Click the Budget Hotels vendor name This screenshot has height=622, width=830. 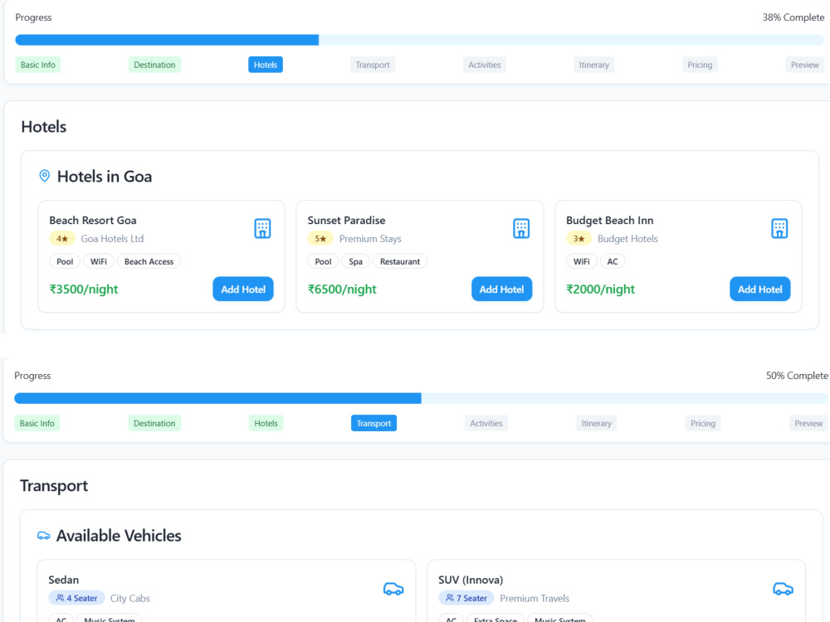(627, 239)
